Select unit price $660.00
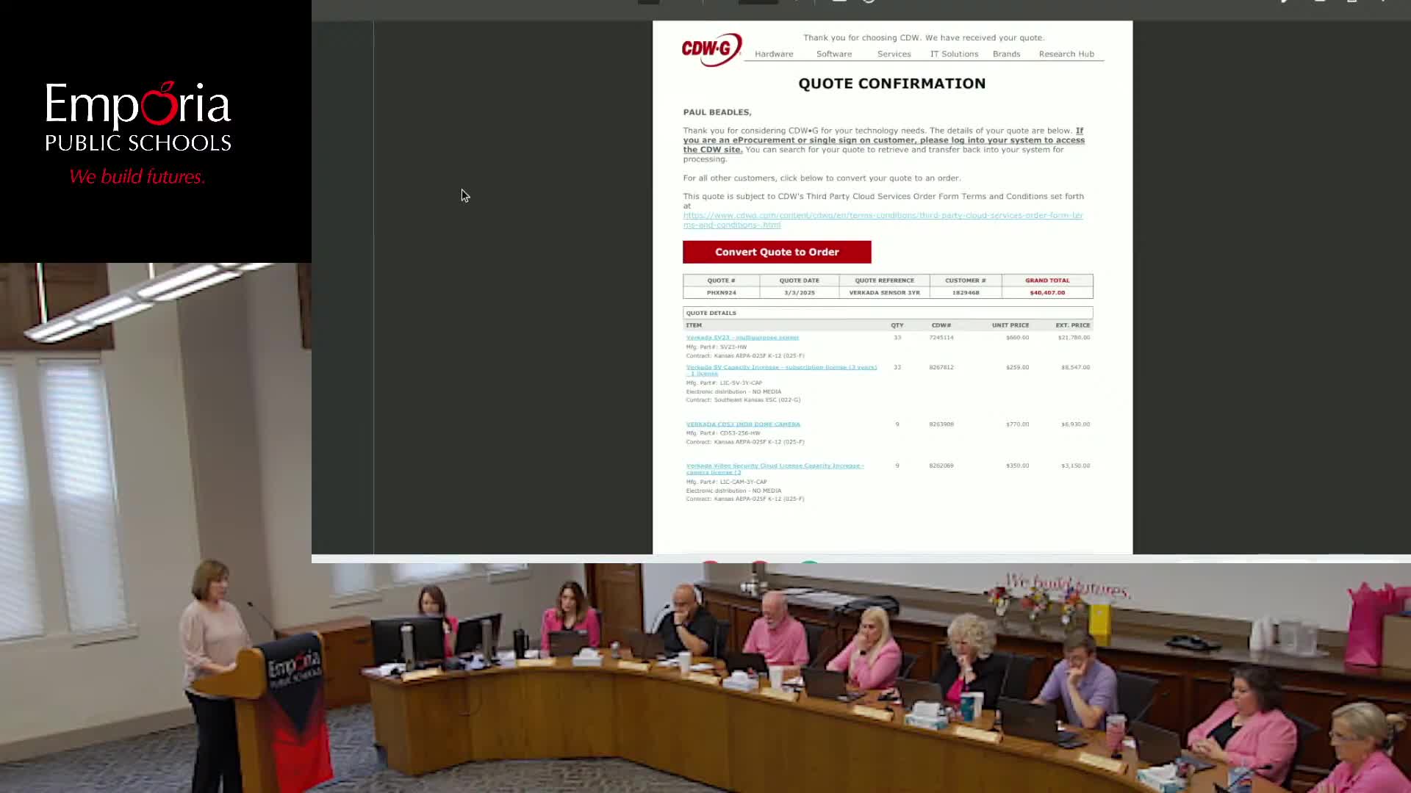The image size is (1411, 793). point(1017,337)
